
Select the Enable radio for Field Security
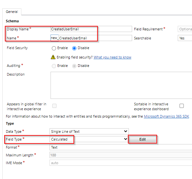pos(54,48)
